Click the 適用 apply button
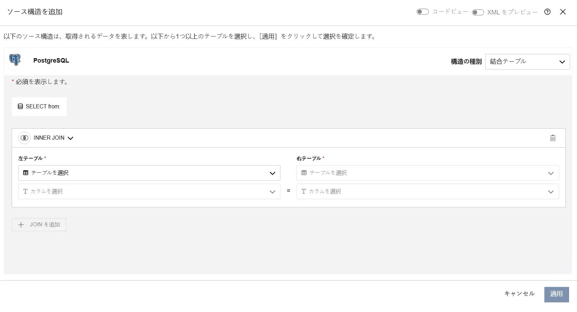Image resolution: width=577 pixels, height=312 pixels. (556, 294)
